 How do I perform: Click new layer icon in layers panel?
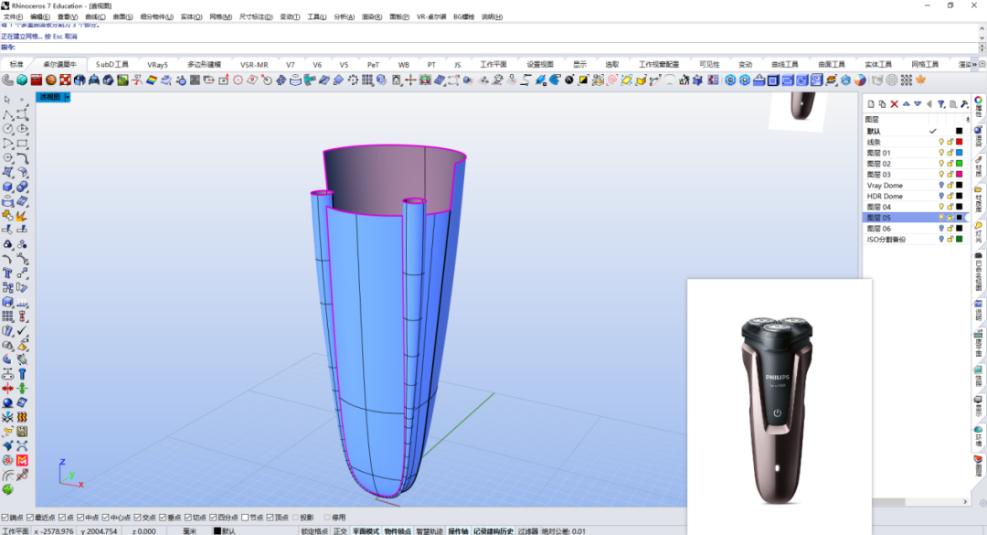click(871, 104)
